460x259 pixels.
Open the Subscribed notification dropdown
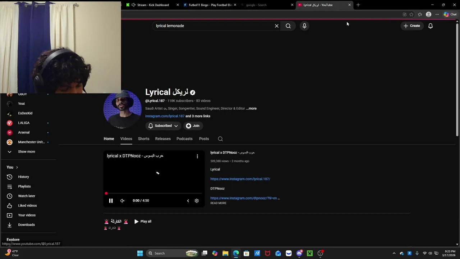point(164,126)
